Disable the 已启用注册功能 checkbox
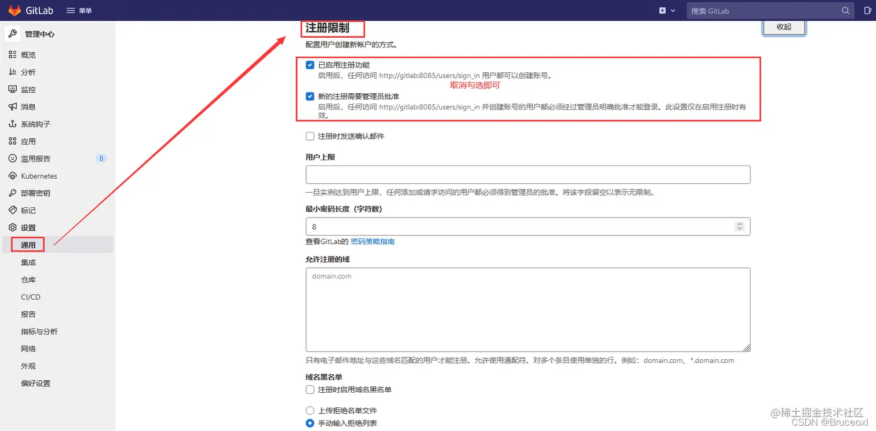This screenshot has height=431, width=876. point(309,65)
